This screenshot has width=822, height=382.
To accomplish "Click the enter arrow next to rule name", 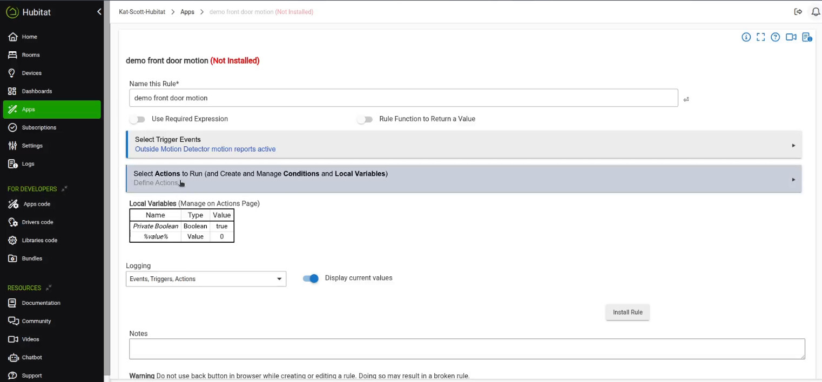I will coord(686,99).
